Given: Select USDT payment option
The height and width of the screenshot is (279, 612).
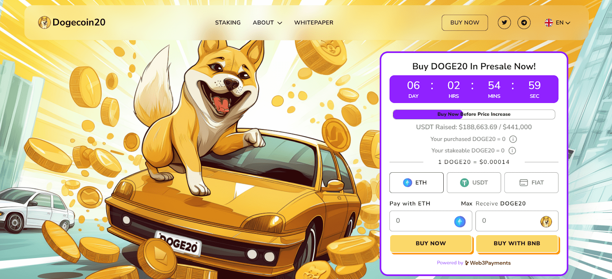Looking at the screenshot, I should point(474,183).
